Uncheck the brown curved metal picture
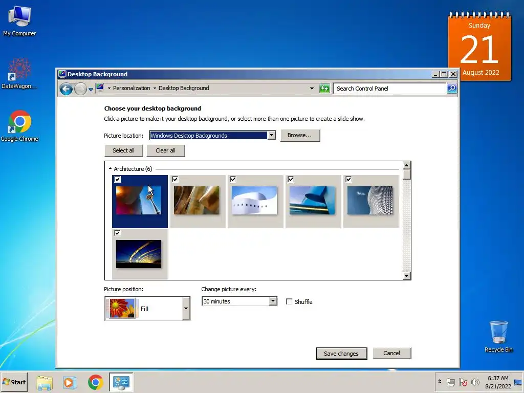The height and width of the screenshot is (393, 524). point(175,180)
